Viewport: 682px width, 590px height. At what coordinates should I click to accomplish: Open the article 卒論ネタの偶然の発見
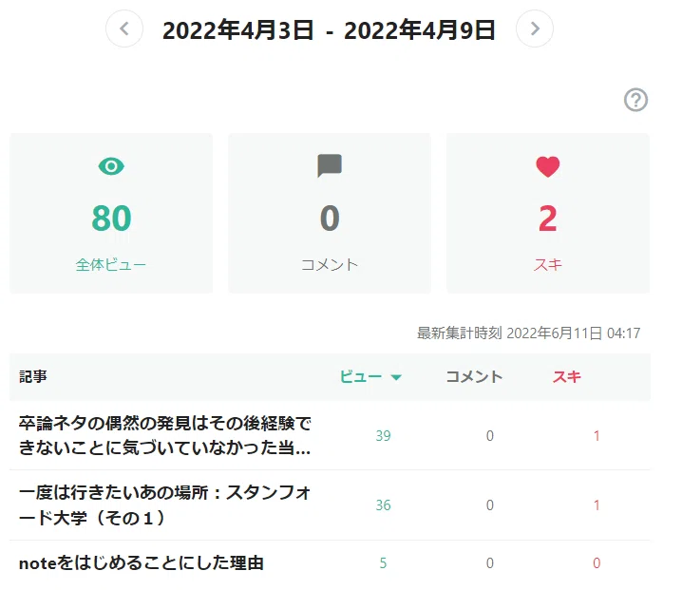pos(165,435)
